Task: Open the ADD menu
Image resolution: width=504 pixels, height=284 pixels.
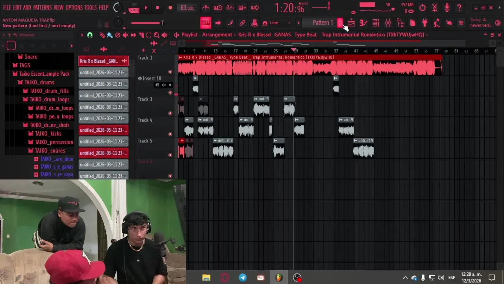Action: pyautogui.click(x=27, y=7)
